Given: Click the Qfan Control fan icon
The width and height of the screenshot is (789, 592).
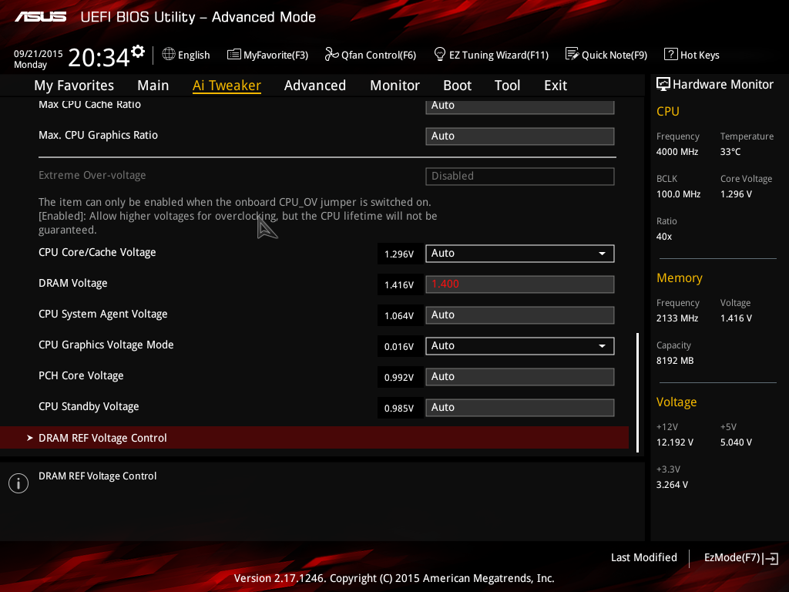Looking at the screenshot, I should pyautogui.click(x=331, y=55).
